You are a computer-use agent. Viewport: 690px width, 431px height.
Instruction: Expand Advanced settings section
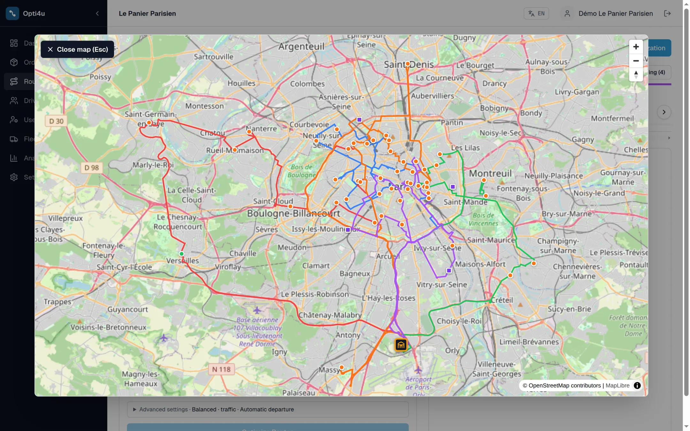point(268,409)
